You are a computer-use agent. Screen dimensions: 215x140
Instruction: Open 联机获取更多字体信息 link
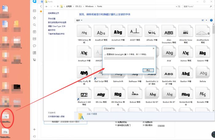57,22
